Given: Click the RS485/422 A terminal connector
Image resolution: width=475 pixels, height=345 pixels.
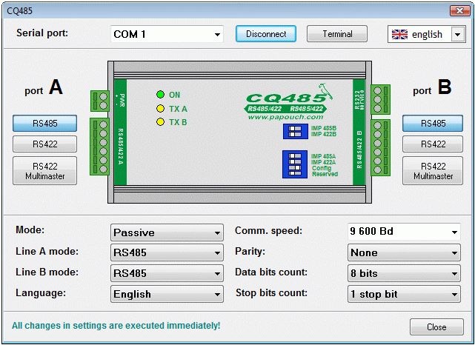Looking at the screenshot, I should tap(99, 147).
